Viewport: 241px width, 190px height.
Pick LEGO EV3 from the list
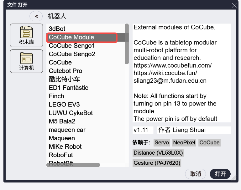pos(64,105)
